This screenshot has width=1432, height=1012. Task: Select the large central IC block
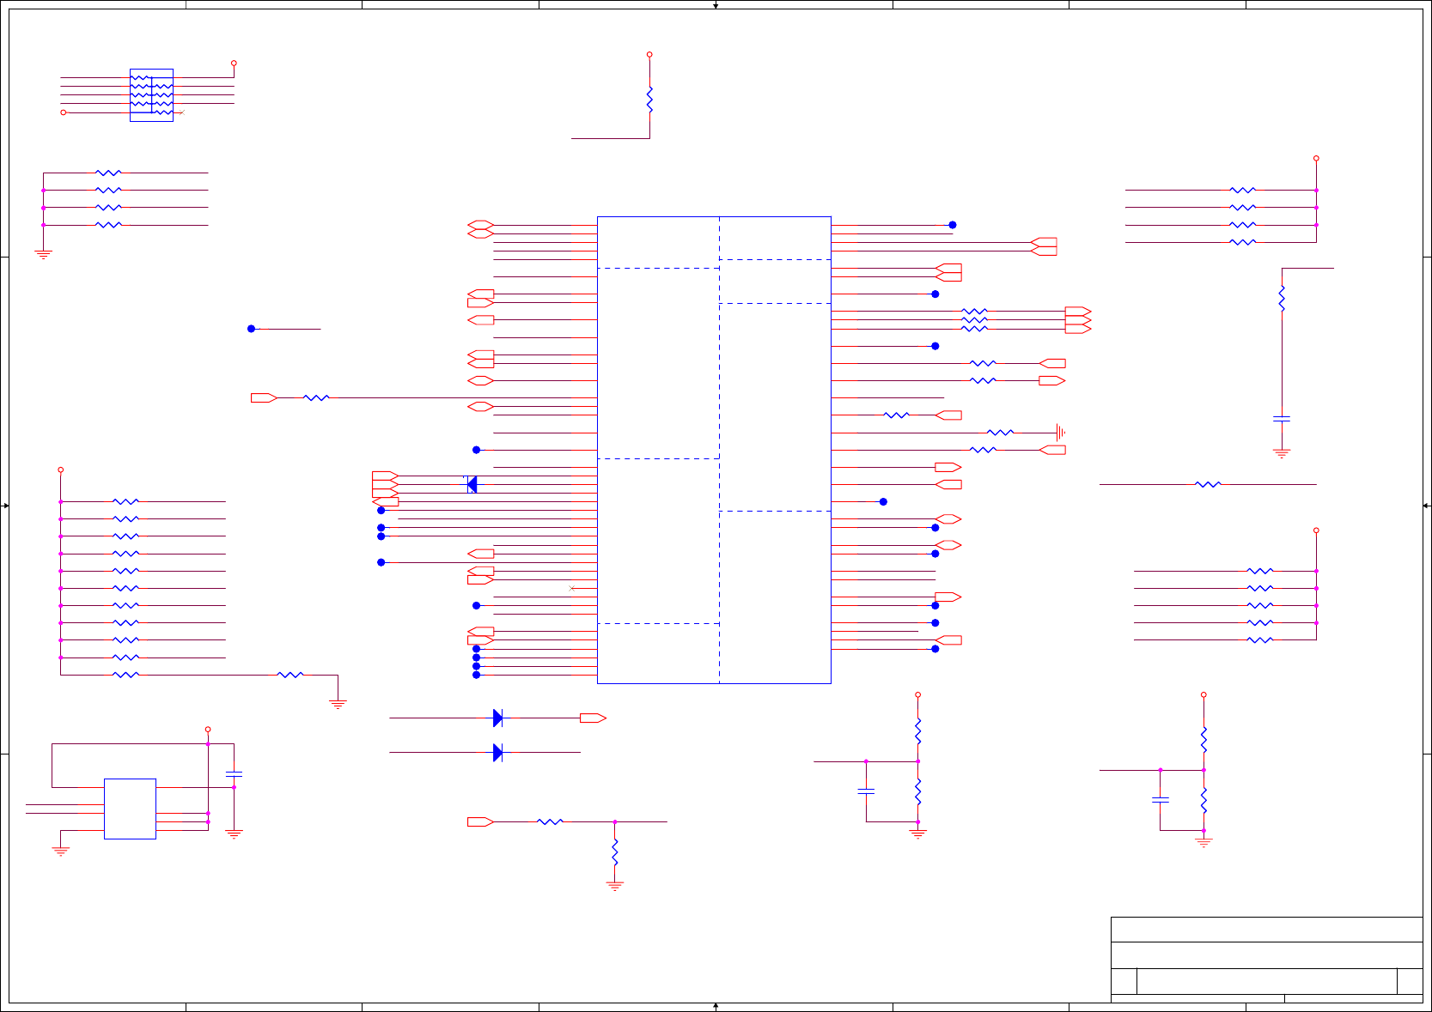click(714, 450)
